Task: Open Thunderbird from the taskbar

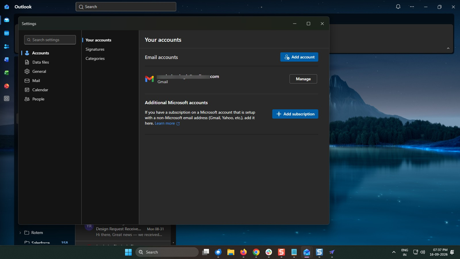Action: click(x=218, y=252)
